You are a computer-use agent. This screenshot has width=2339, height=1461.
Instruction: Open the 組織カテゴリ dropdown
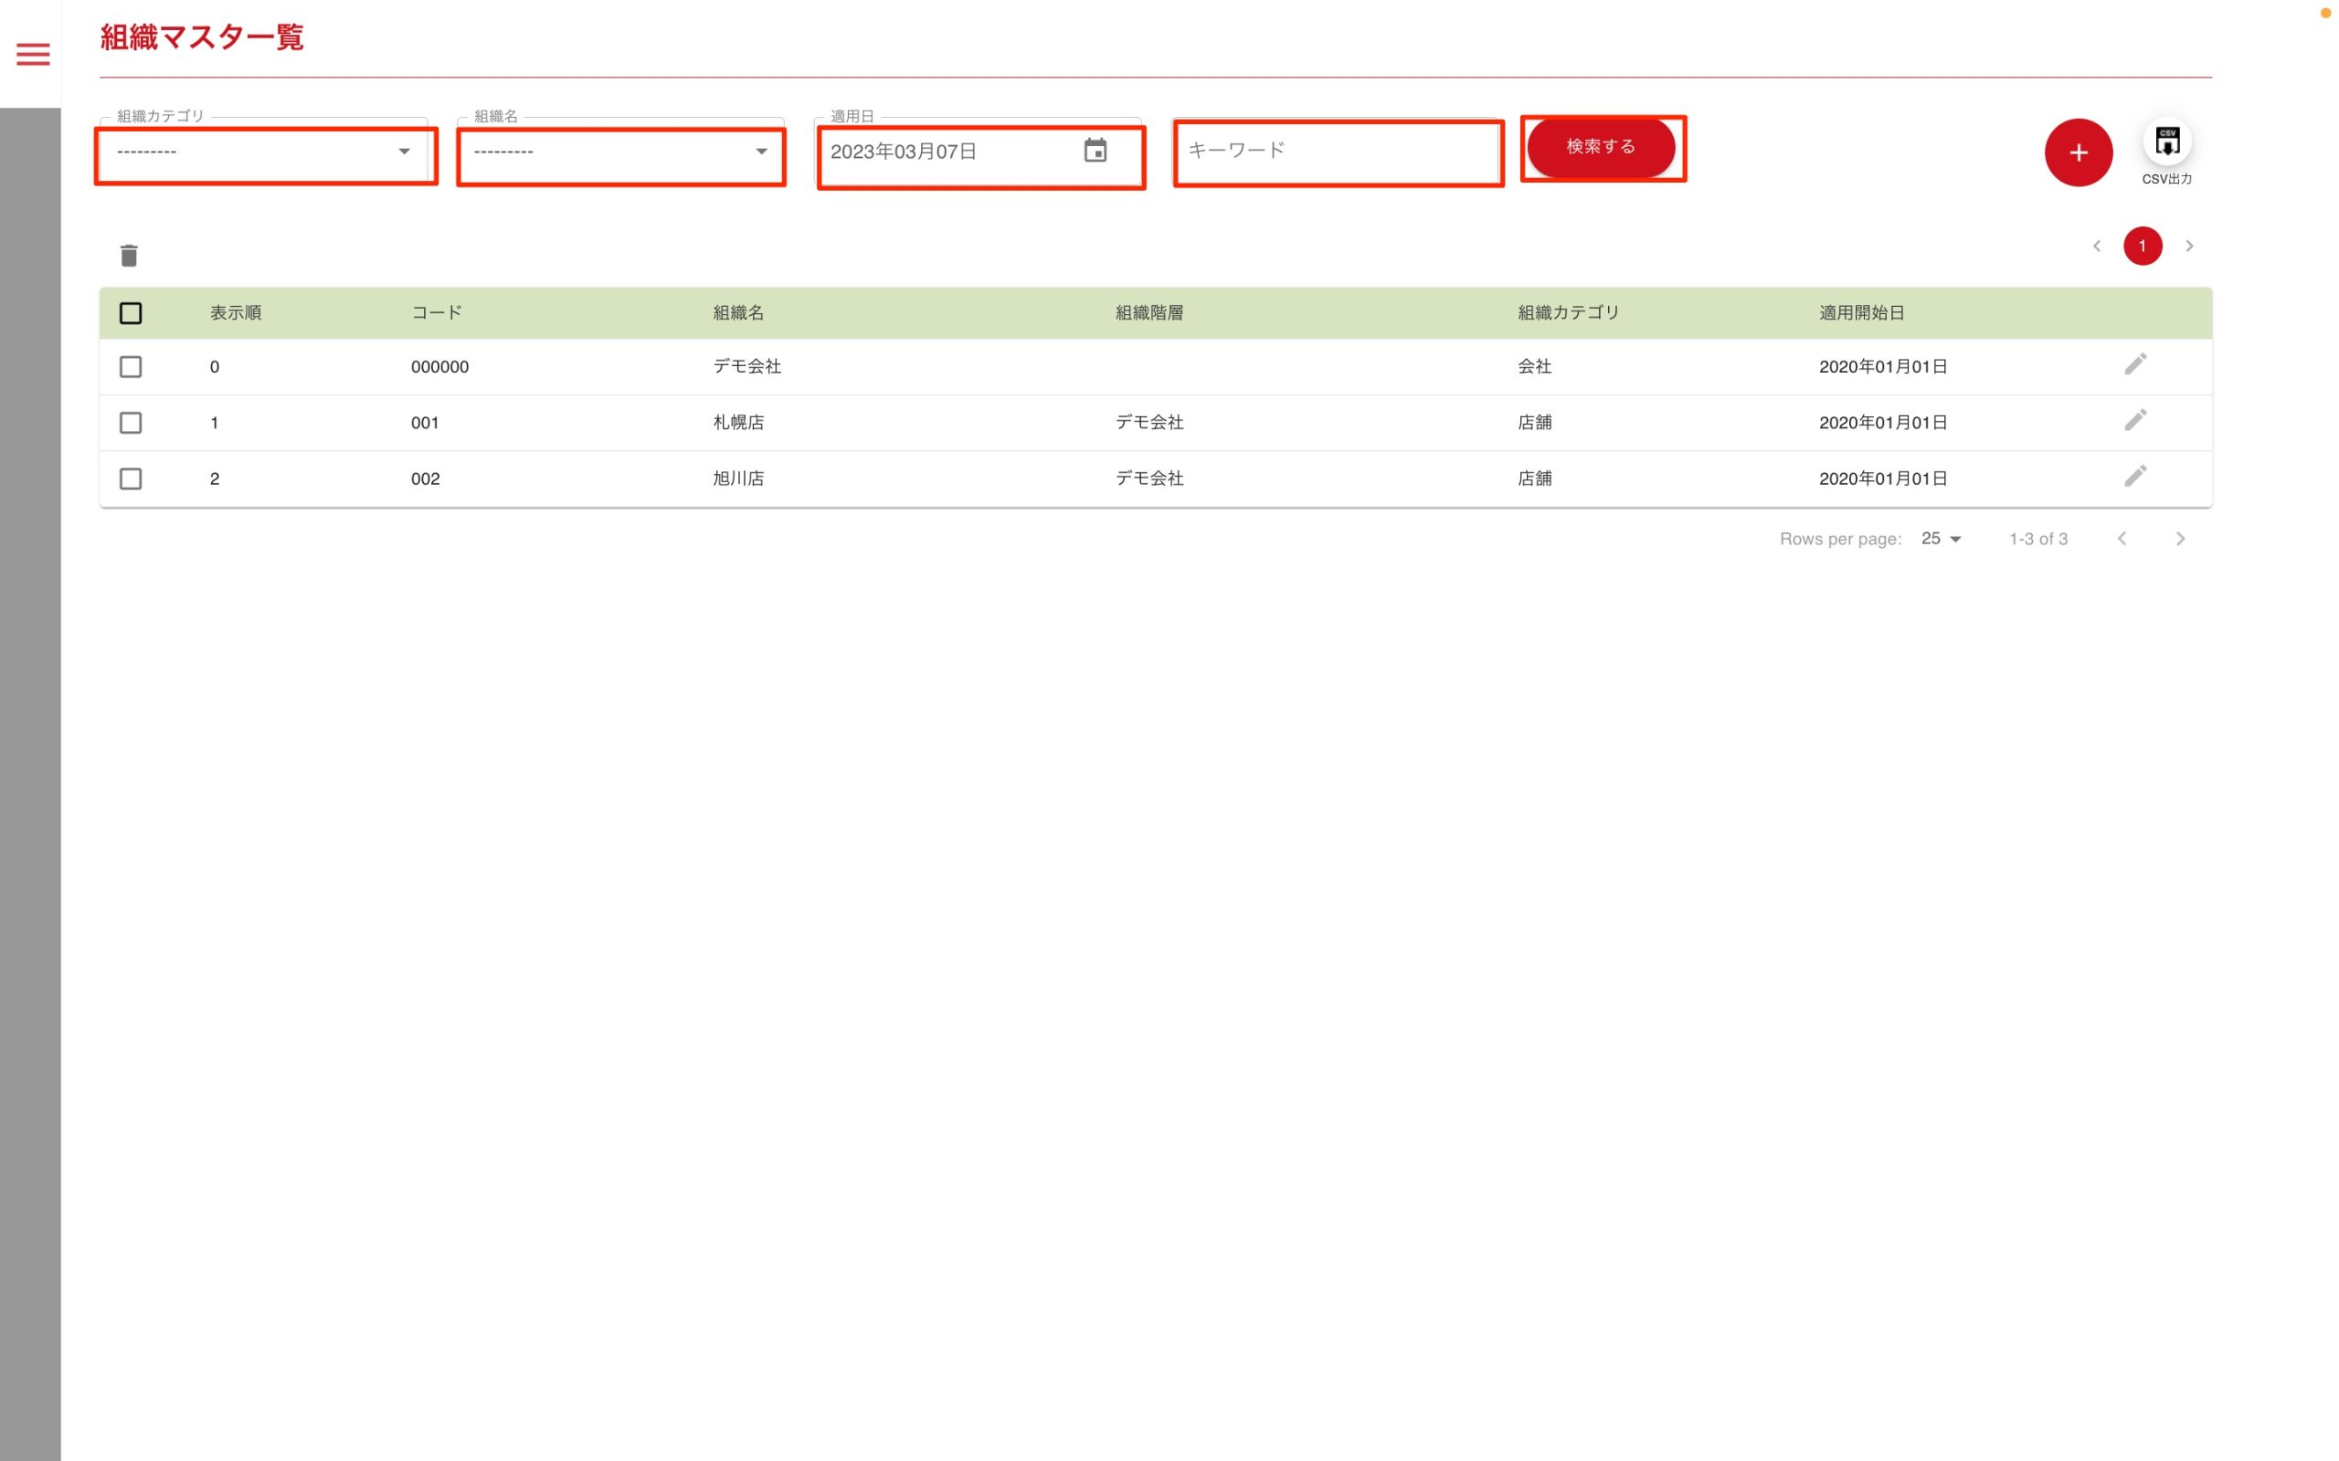click(x=263, y=152)
